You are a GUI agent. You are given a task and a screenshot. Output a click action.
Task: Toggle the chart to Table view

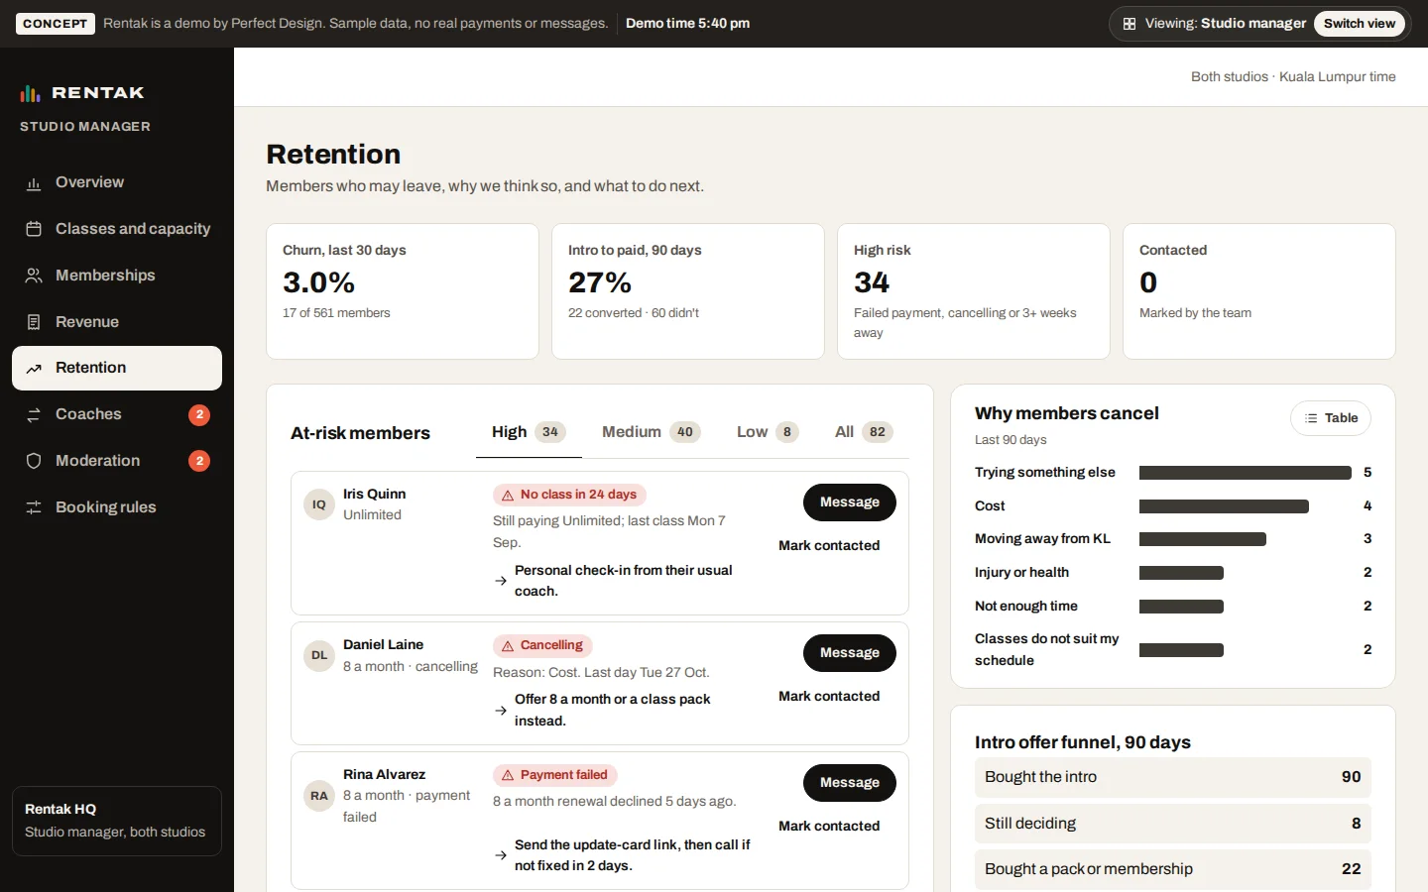tap(1331, 418)
